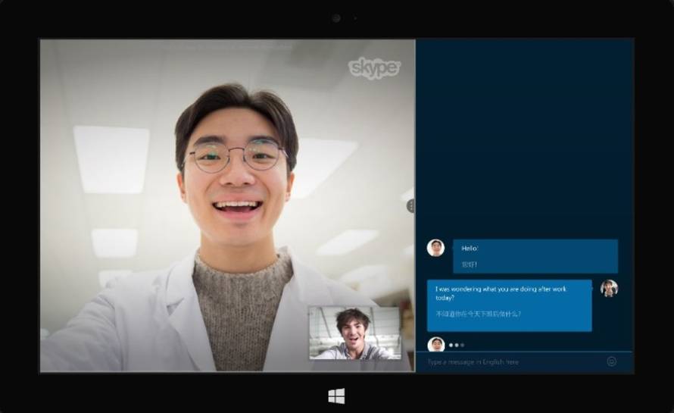
Task: Click the typing indicator dots
Action: coord(457,345)
